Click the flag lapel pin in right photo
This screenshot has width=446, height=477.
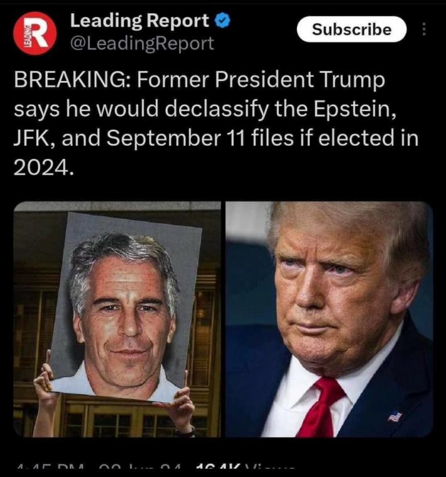coord(394,416)
